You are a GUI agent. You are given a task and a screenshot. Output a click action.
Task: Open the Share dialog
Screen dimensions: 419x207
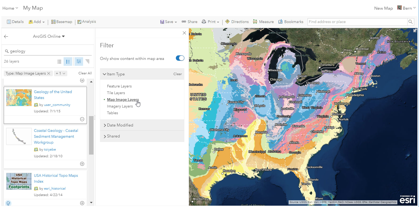(x=189, y=22)
